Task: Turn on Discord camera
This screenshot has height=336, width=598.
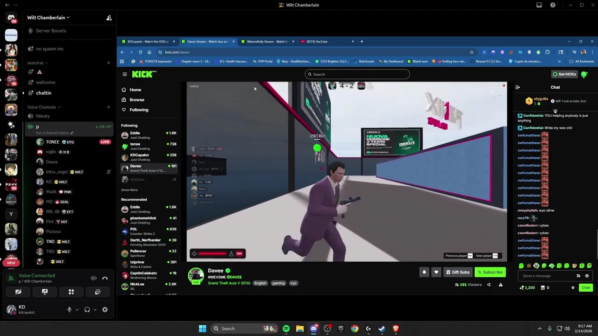Action: pos(18,292)
